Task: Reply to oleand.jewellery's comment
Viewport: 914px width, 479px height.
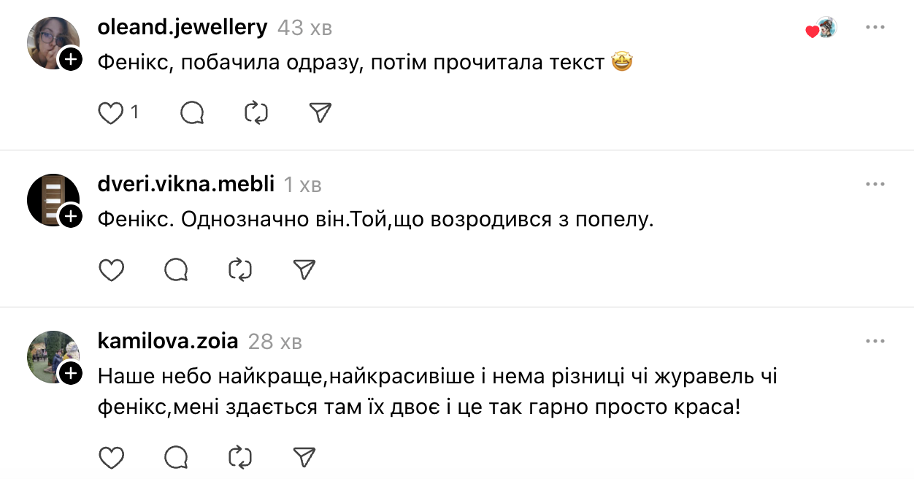Action: point(192,113)
